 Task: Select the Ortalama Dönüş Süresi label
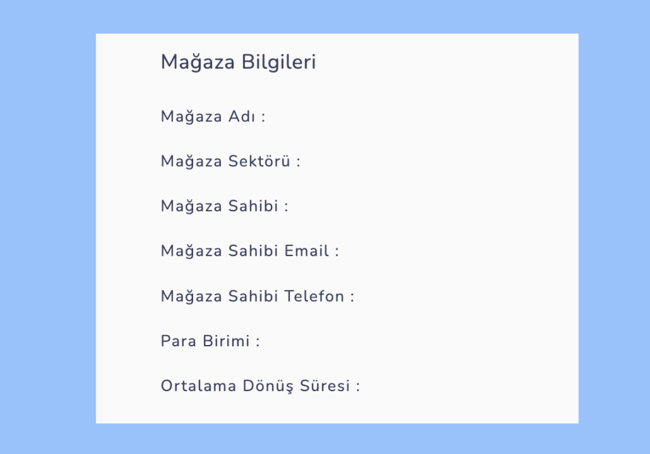pos(260,386)
